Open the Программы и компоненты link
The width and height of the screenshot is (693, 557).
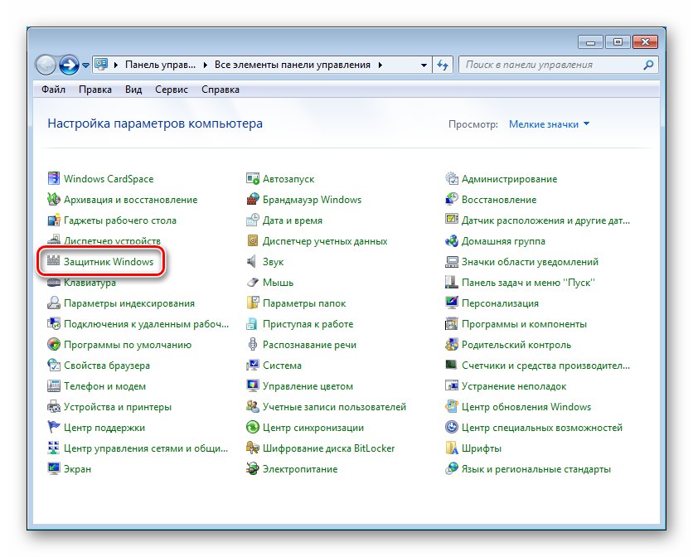coord(524,324)
